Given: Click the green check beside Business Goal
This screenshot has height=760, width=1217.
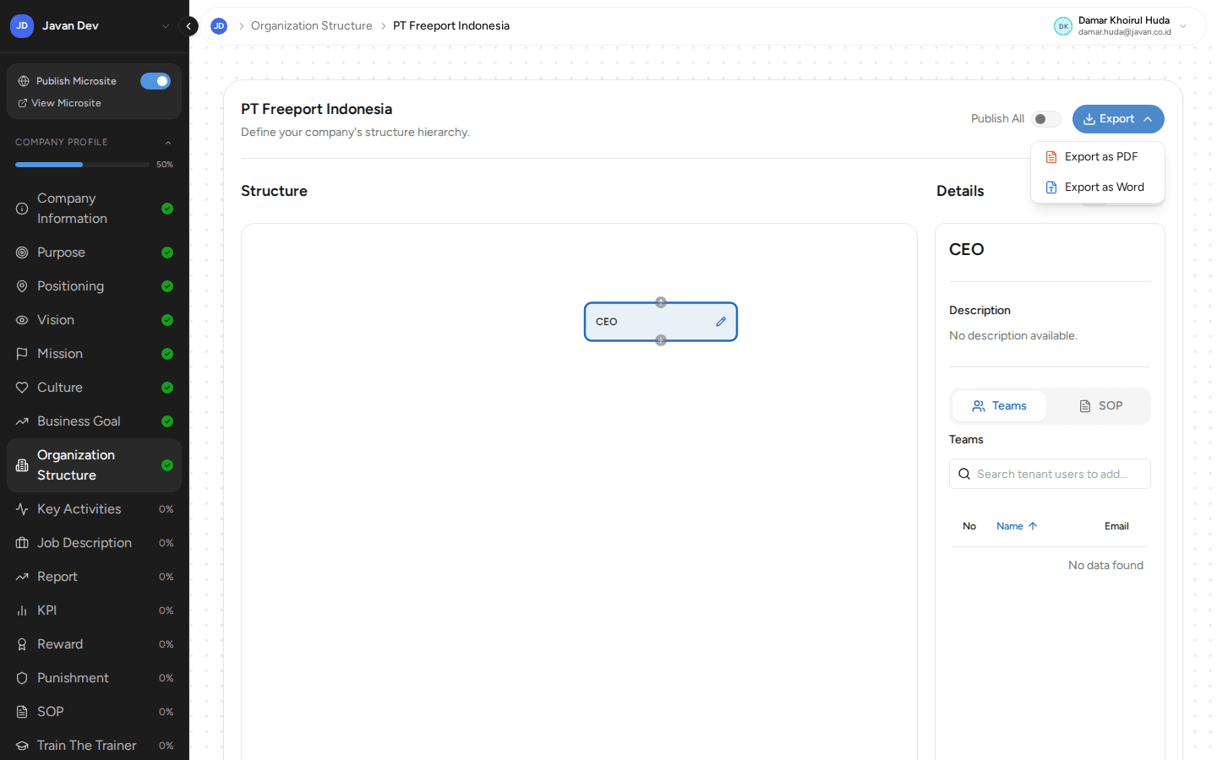Looking at the screenshot, I should [167, 421].
